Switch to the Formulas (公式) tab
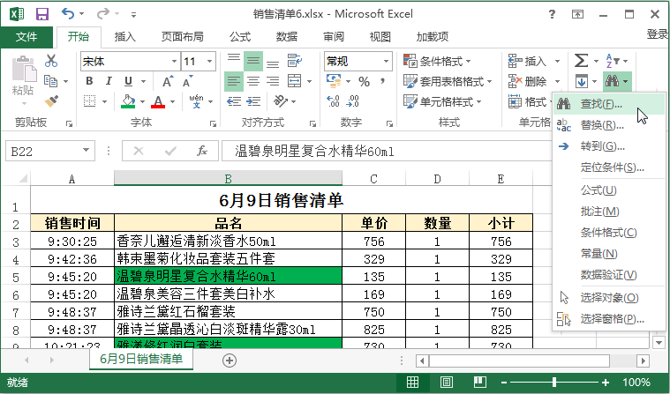 click(x=240, y=37)
